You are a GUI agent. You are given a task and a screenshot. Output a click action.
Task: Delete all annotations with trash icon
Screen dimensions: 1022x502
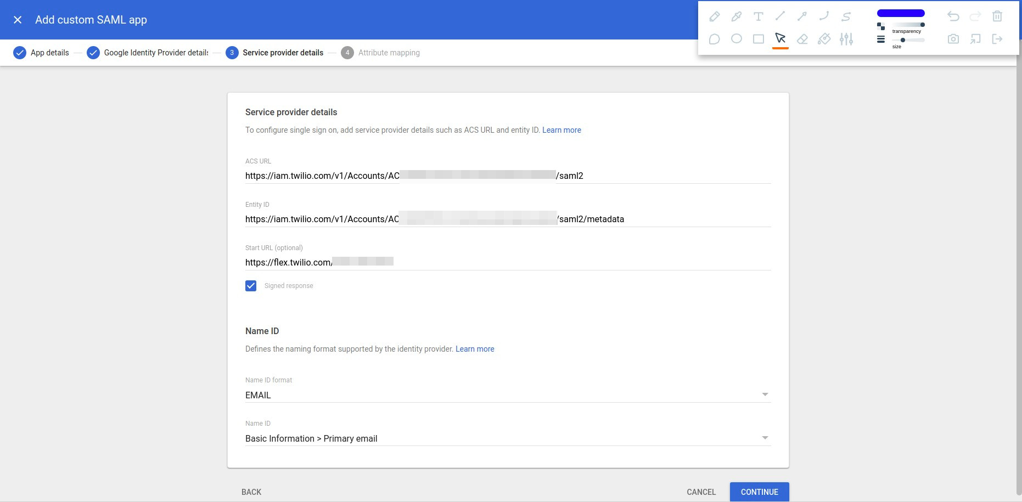click(x=997, y=16)
